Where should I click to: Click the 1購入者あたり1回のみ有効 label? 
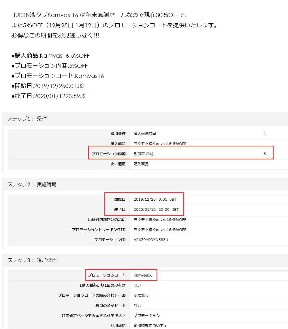pos(102,285)
